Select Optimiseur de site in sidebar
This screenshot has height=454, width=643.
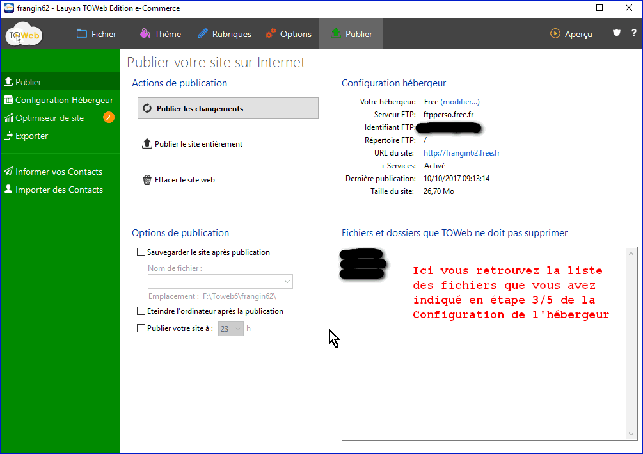pyautogui.click(x=50, y=118)
